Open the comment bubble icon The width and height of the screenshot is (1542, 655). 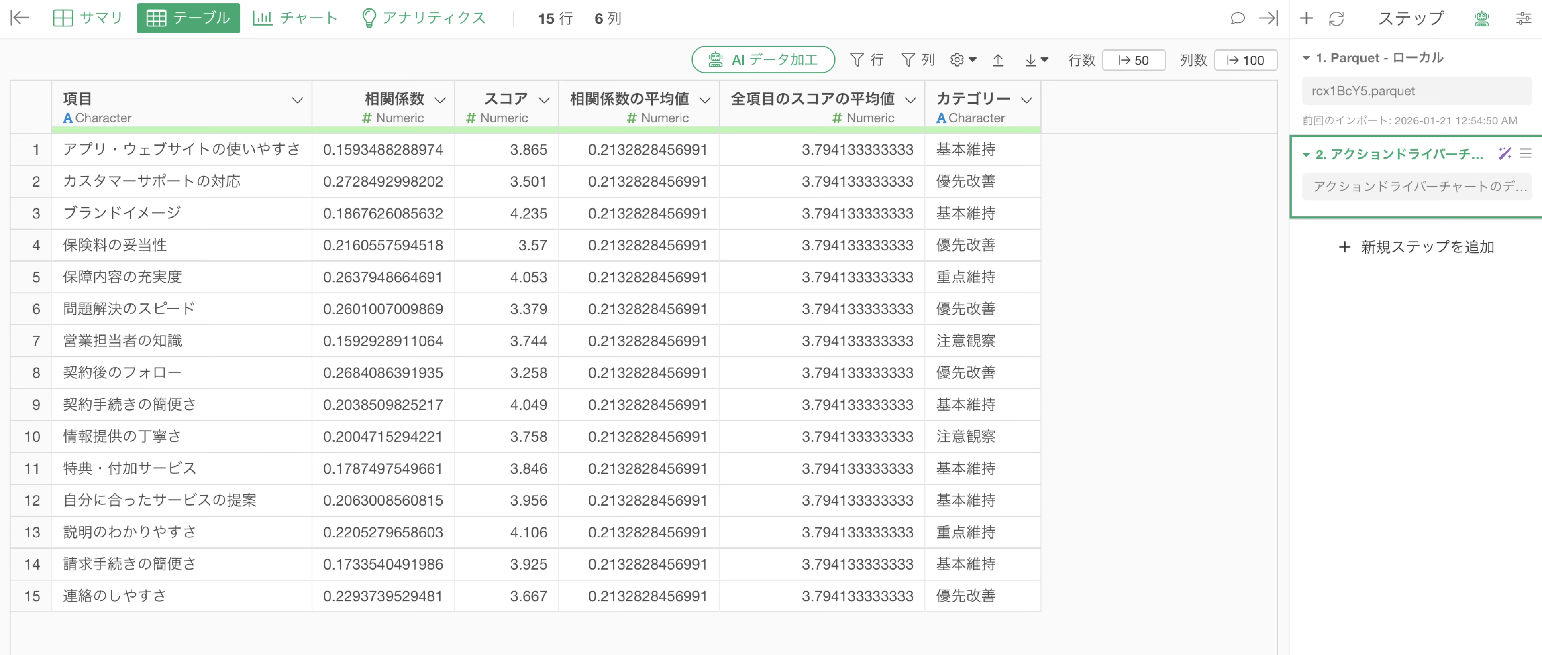[x=1237, y=18]
